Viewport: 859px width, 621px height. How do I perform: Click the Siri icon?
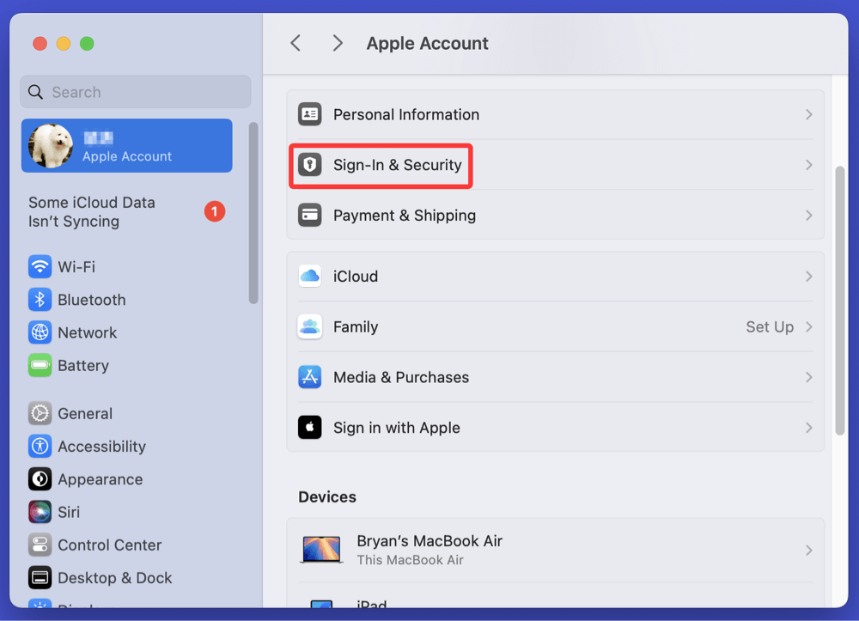pos(40,512)
